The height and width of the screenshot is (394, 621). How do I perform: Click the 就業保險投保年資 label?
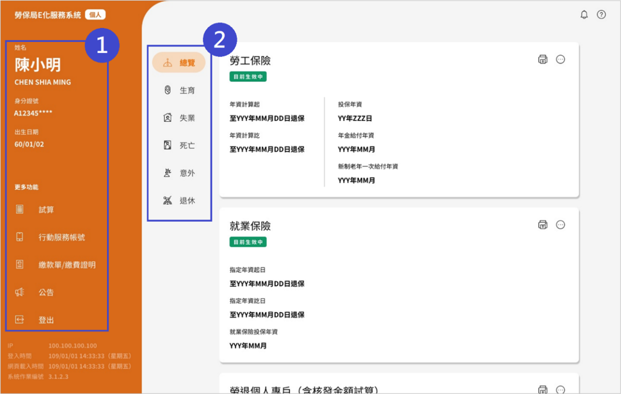coord(254,332)
